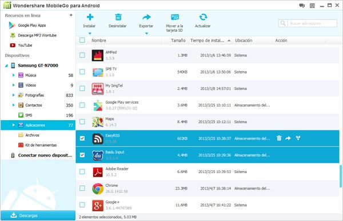Uninstall EasyRSS via row trash icon
343x221 pixels.
tap(279, 138)
